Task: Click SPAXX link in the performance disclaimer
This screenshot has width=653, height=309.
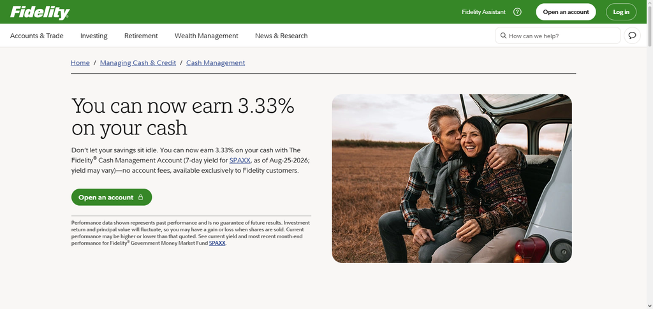Action: 217,243
